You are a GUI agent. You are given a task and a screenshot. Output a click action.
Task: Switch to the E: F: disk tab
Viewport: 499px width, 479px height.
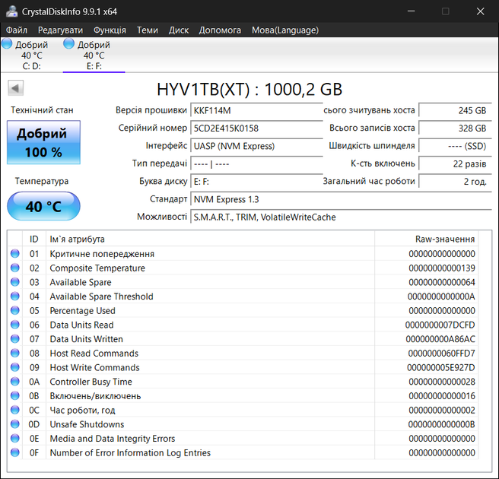point(94,55)
